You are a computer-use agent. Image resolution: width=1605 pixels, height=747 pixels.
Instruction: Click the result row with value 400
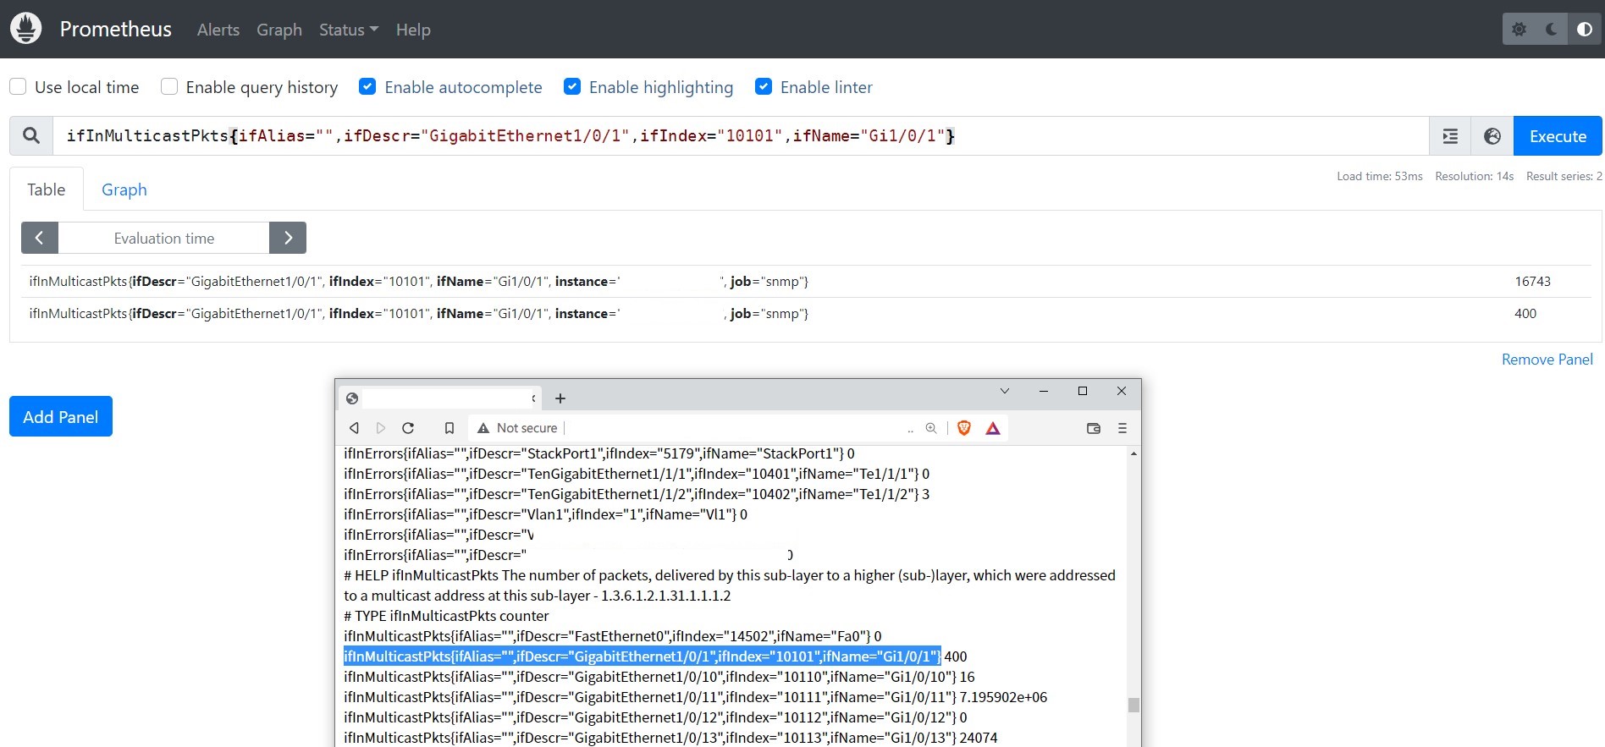pos(806,314)
